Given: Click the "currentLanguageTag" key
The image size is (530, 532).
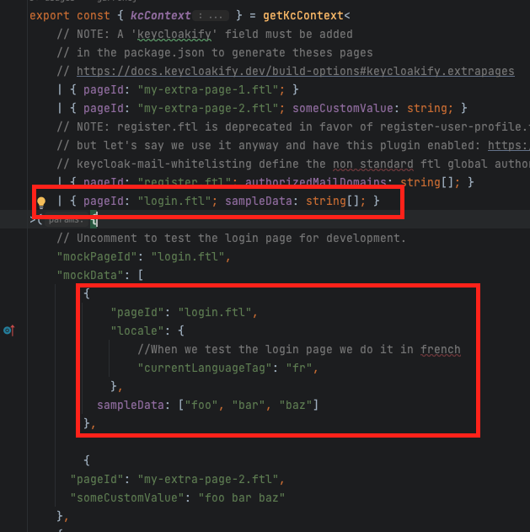Looking at the screenshot, I should click(205, 368).
